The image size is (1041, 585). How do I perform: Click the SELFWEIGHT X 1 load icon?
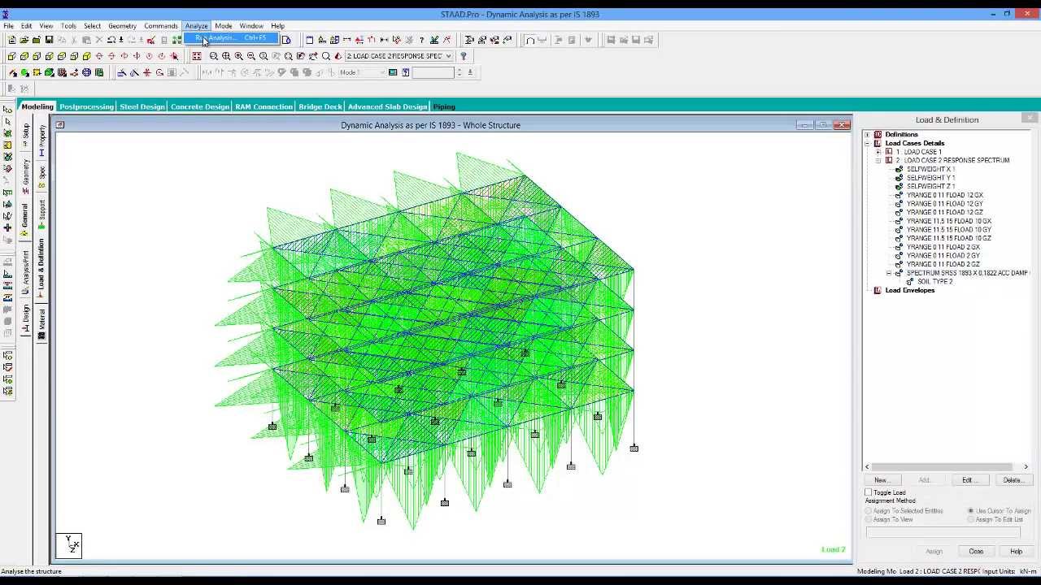(x=899, y=169)
